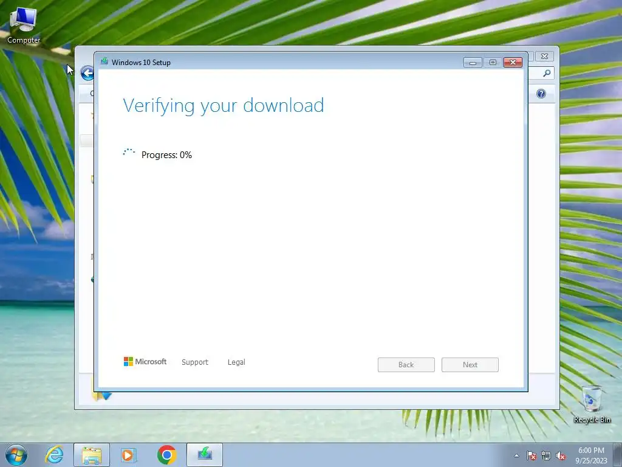Click the Back button in Setup

coord(406,365)
